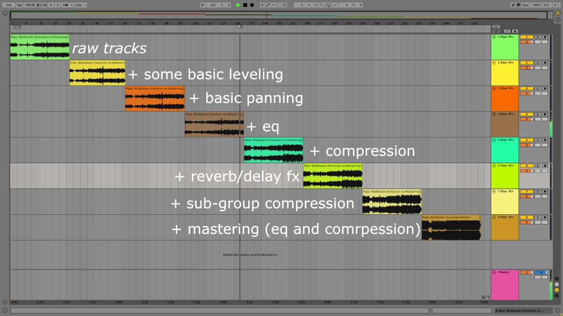Click the Tap tempo button
This screenshot has width=563, height=316.
pyautogui.click(x=19, y=5)
